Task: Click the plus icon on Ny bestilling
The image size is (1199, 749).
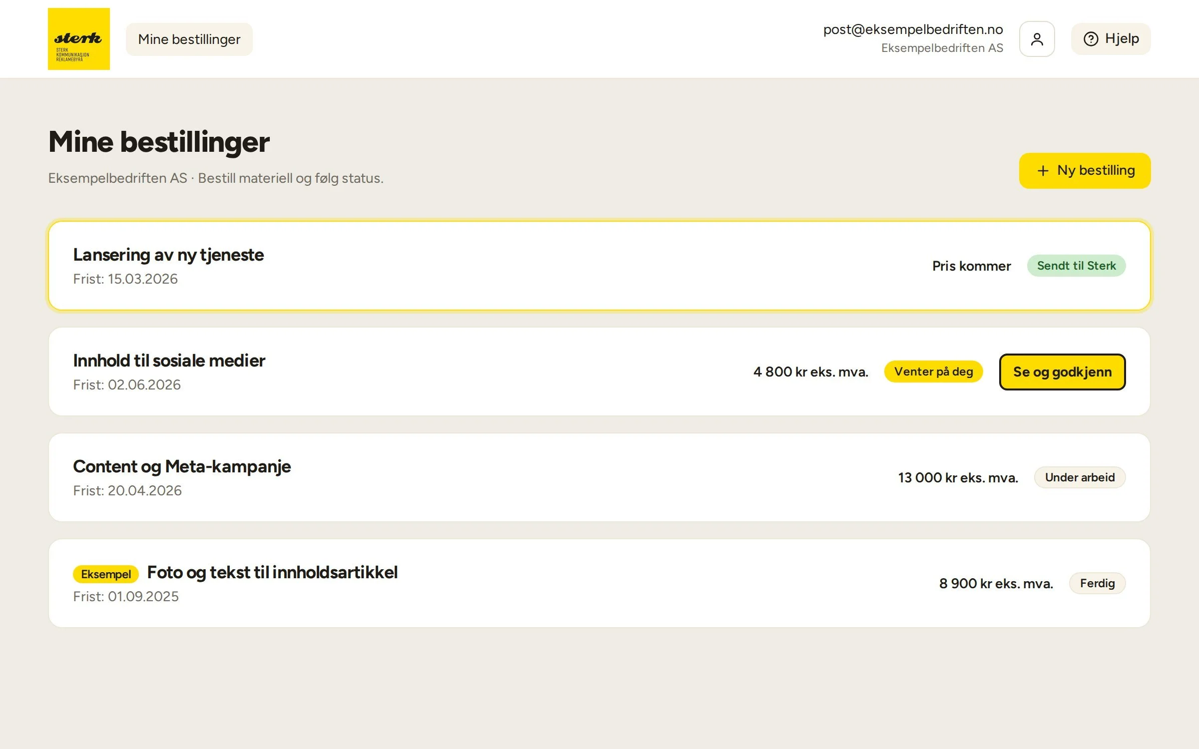Action: [x=1043, y=171]
